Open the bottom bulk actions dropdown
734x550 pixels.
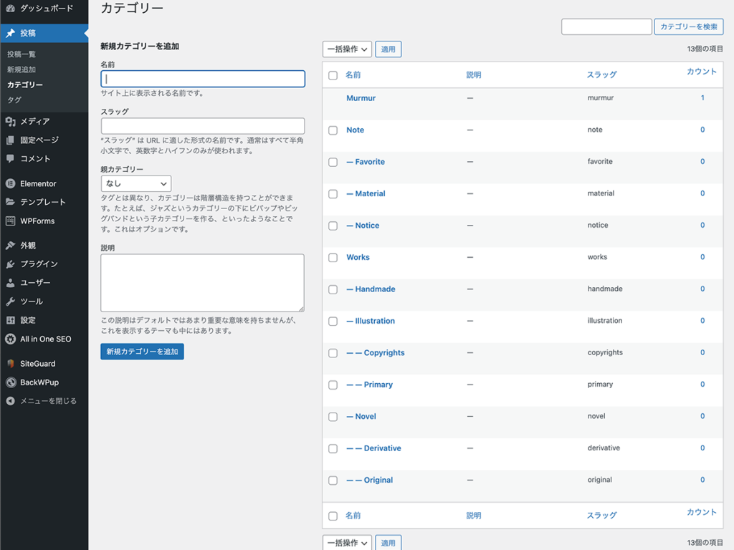(347, 543)
